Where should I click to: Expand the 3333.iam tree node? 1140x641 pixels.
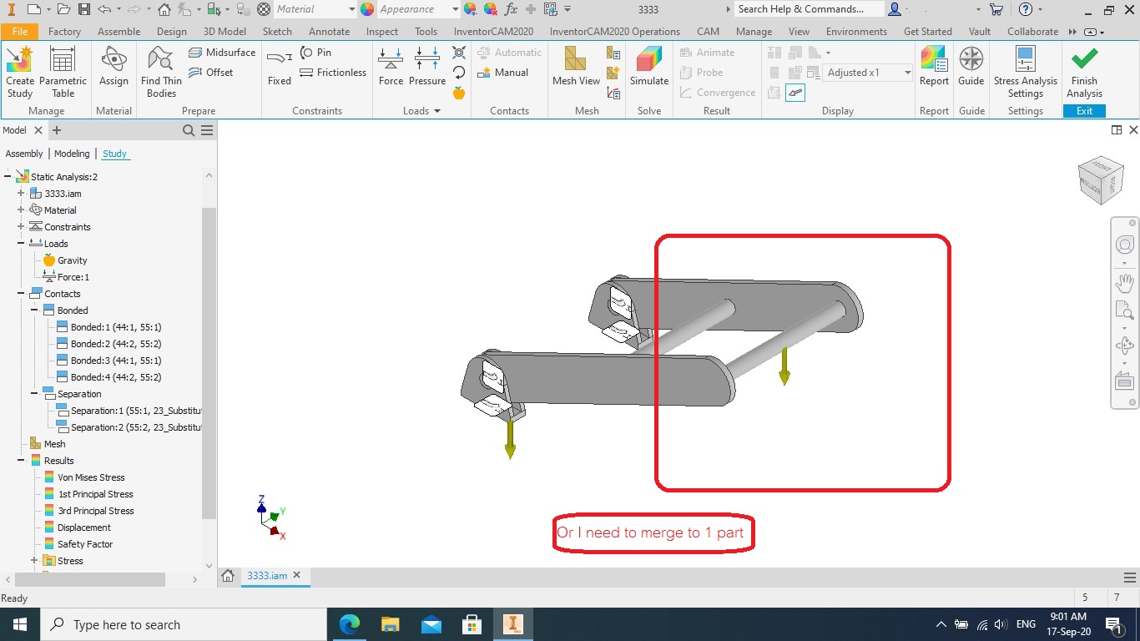click(18, 193)
